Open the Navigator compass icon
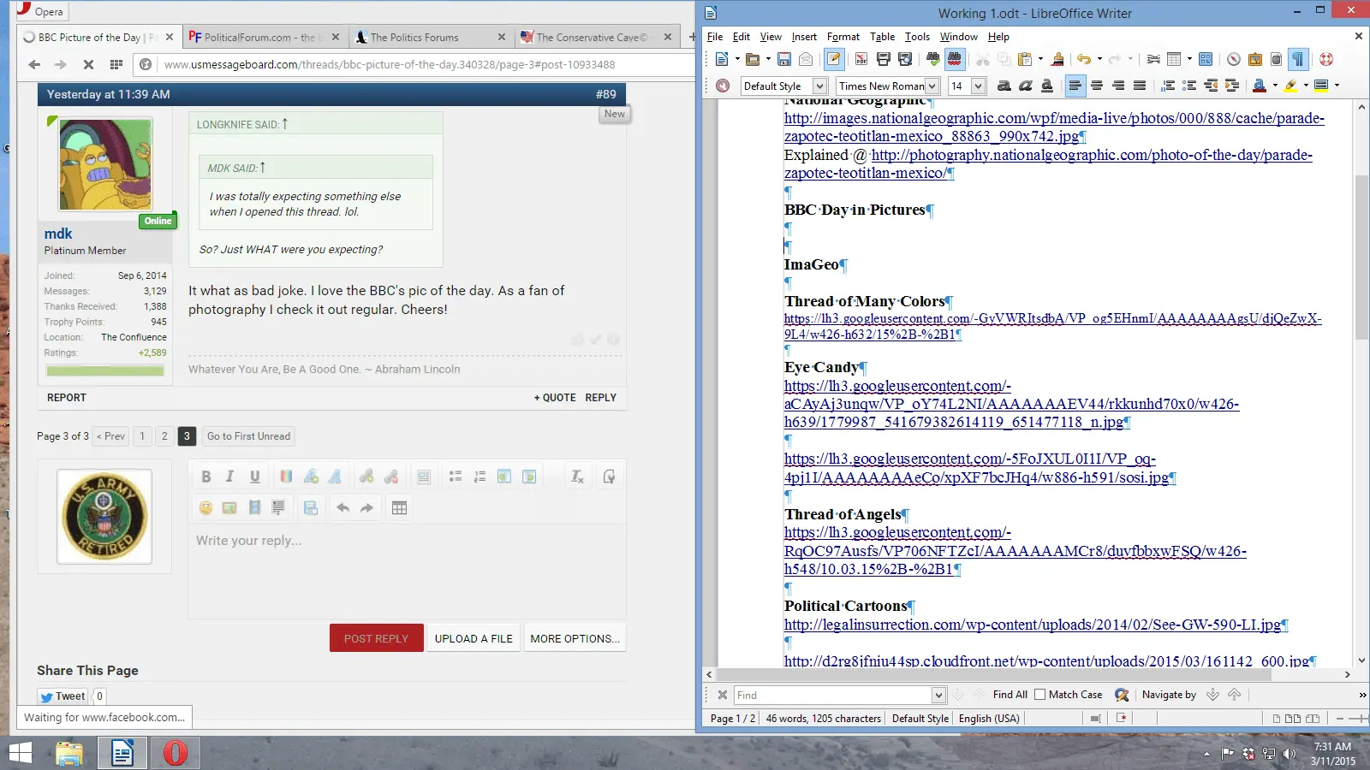This screenshot has height=770, width=1370. click(x=1233, y=60)
